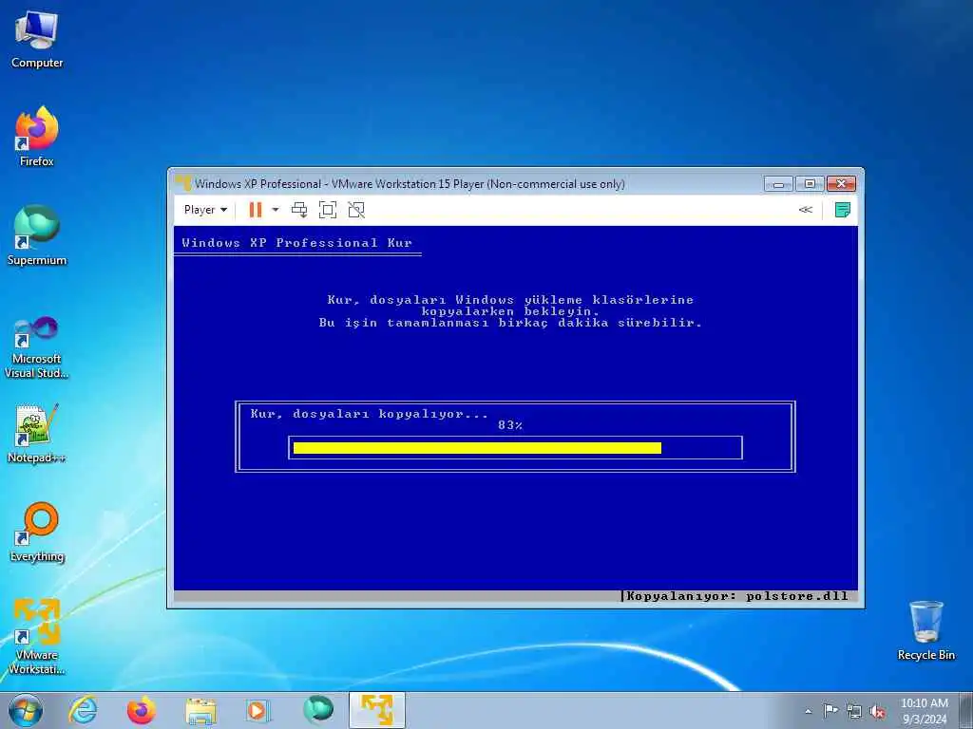
Task: Click 'Kopyalanıyor: polstore.dll' status text
Action: 737,596
